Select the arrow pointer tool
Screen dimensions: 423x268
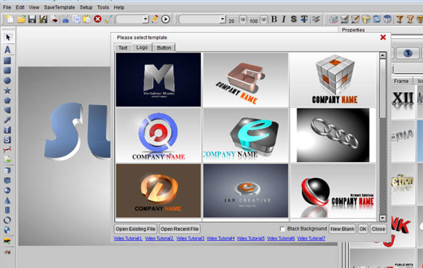pyautogui.click(x=8, y=37)
